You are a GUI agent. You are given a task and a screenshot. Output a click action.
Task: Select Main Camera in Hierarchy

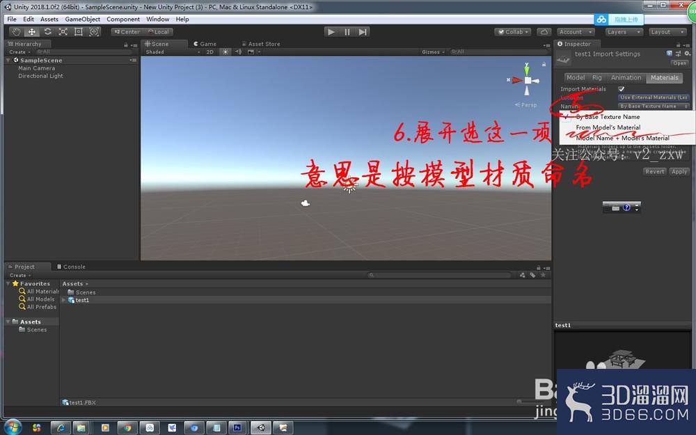(x=36, y=68)
